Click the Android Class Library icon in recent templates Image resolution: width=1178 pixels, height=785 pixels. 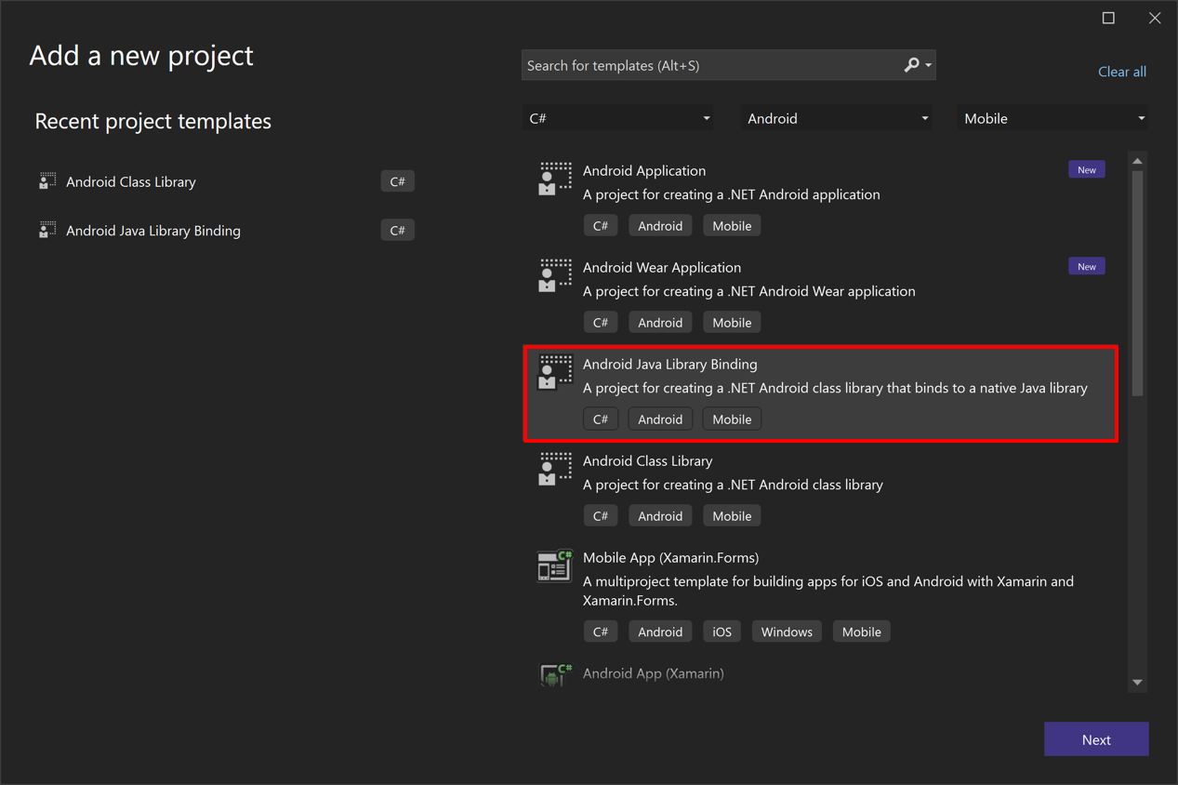[46, 180]
